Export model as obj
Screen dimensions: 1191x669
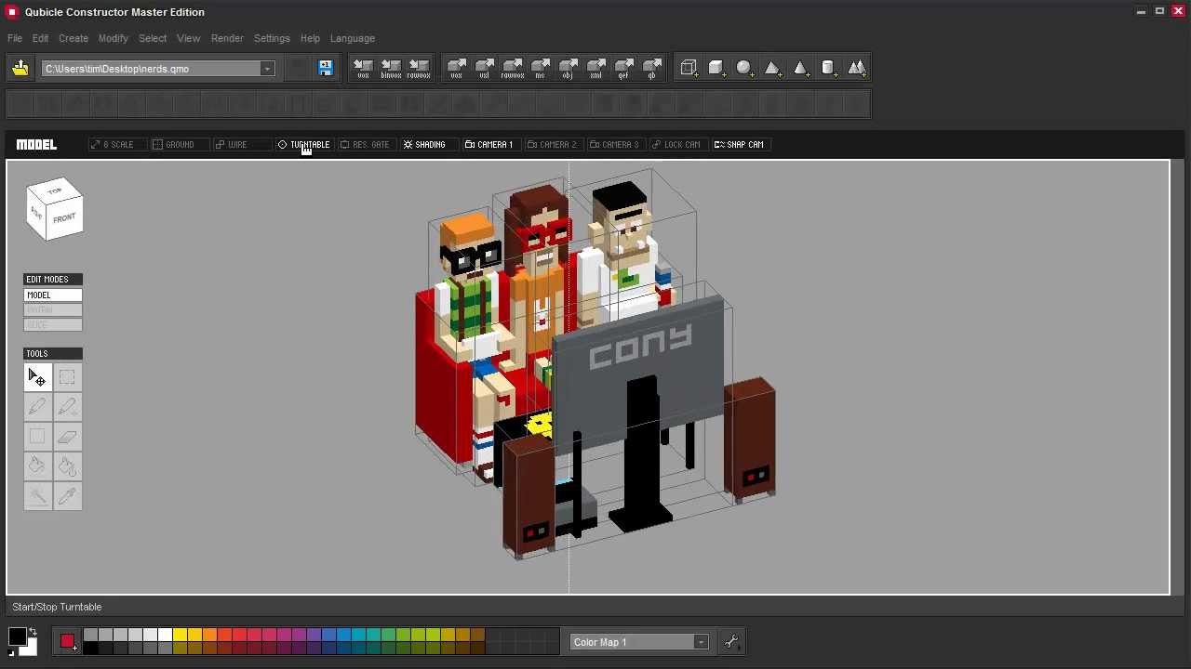[569, 69]
